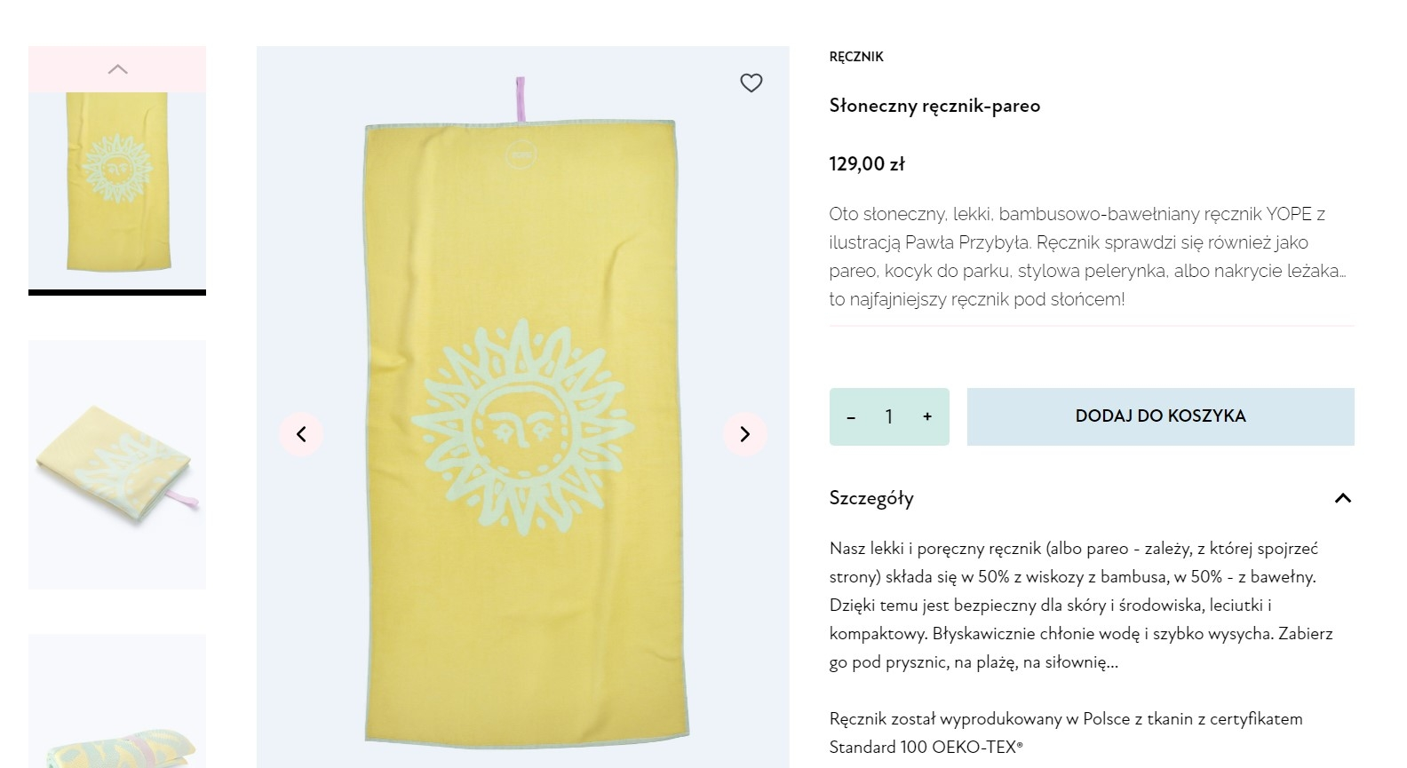The image size is (1407, 768).
Task: Show previous product image with left arrow
Action: coord(301,434)
